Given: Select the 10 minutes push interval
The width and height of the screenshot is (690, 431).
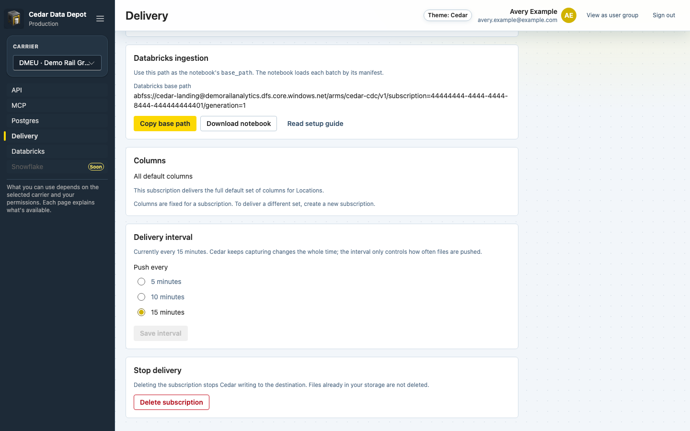Looking at the screenshot, I should (x=141, y=297).
